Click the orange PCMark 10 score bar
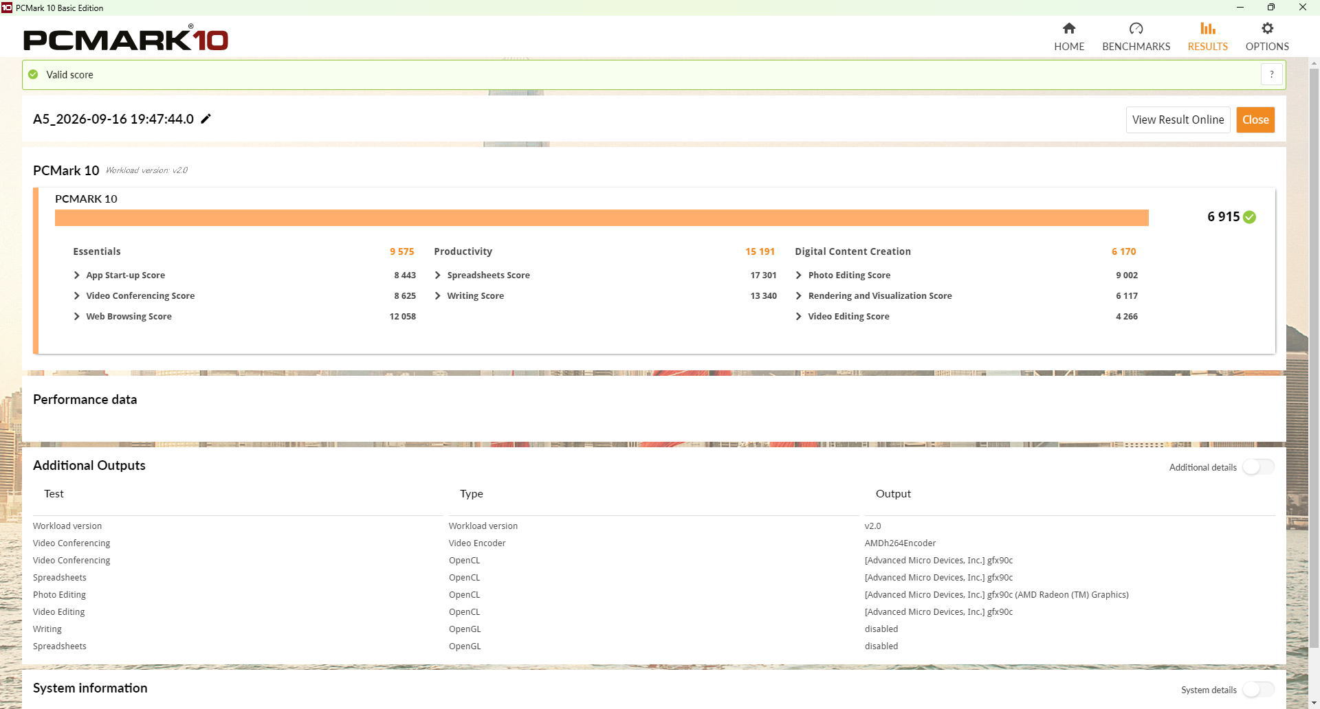The image size is (1320, 709). coord(602,218)
